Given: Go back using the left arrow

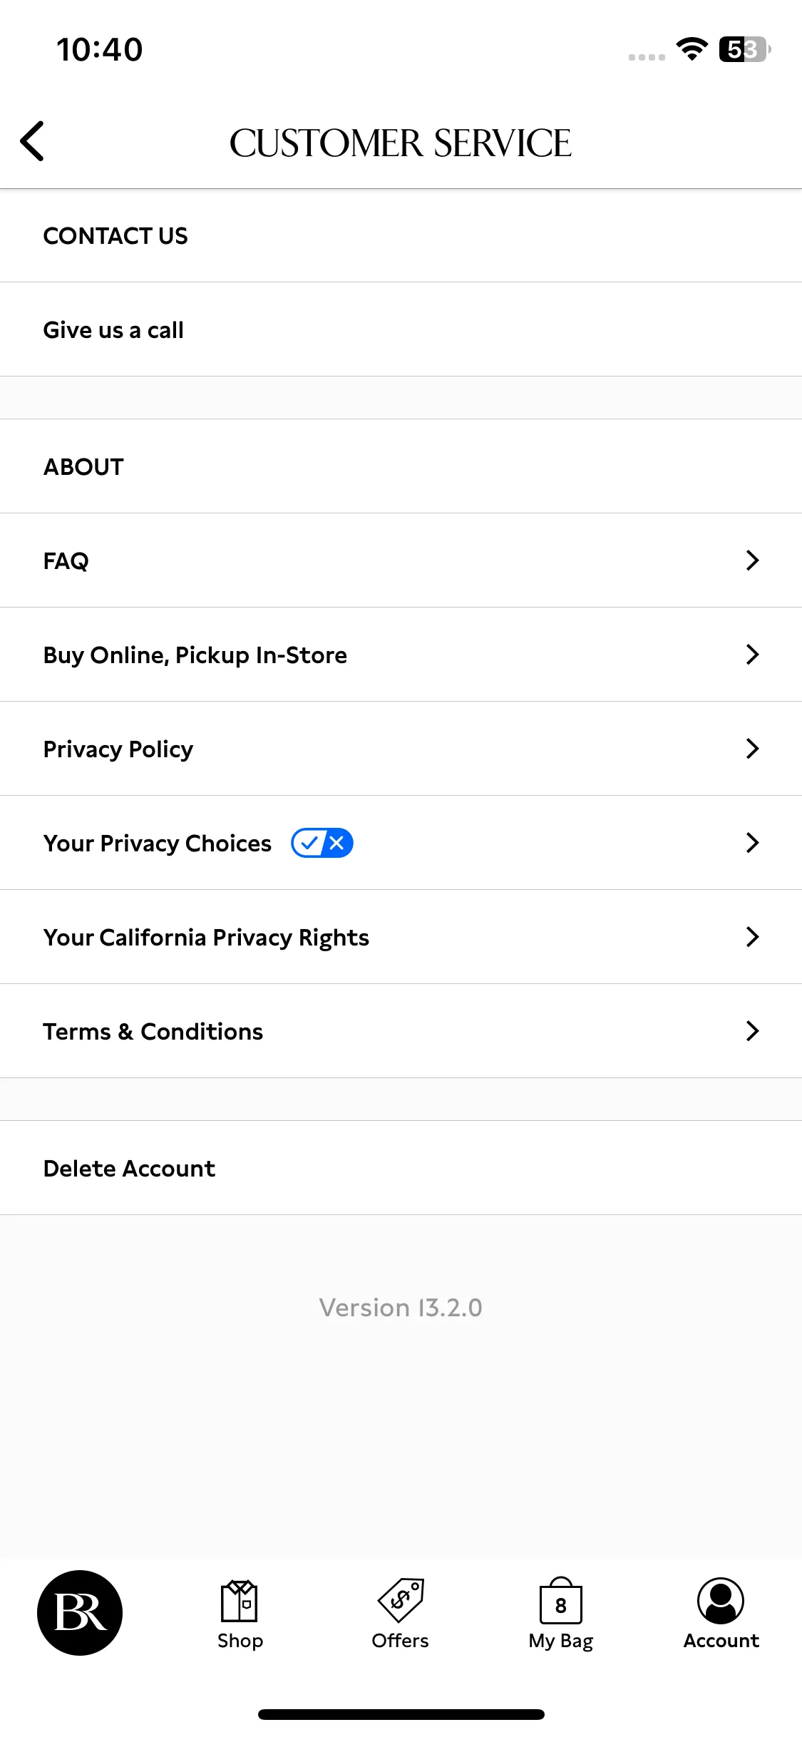Looking at the screenshot, I should tap(32, 141).
